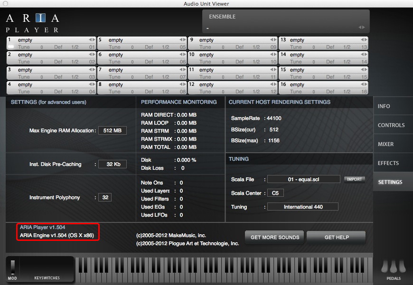Import a Scala file with IMPORT

pyautogui.click(x=354, y=179)
